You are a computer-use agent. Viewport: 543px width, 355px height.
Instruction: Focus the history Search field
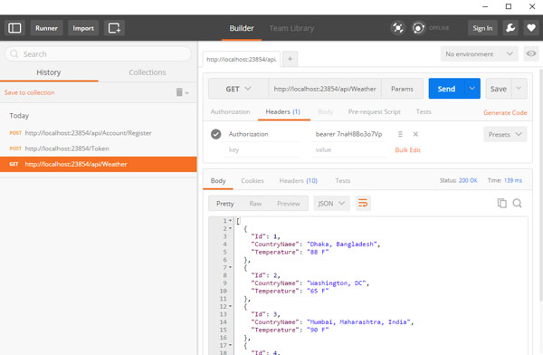click(x=98, y=54)
